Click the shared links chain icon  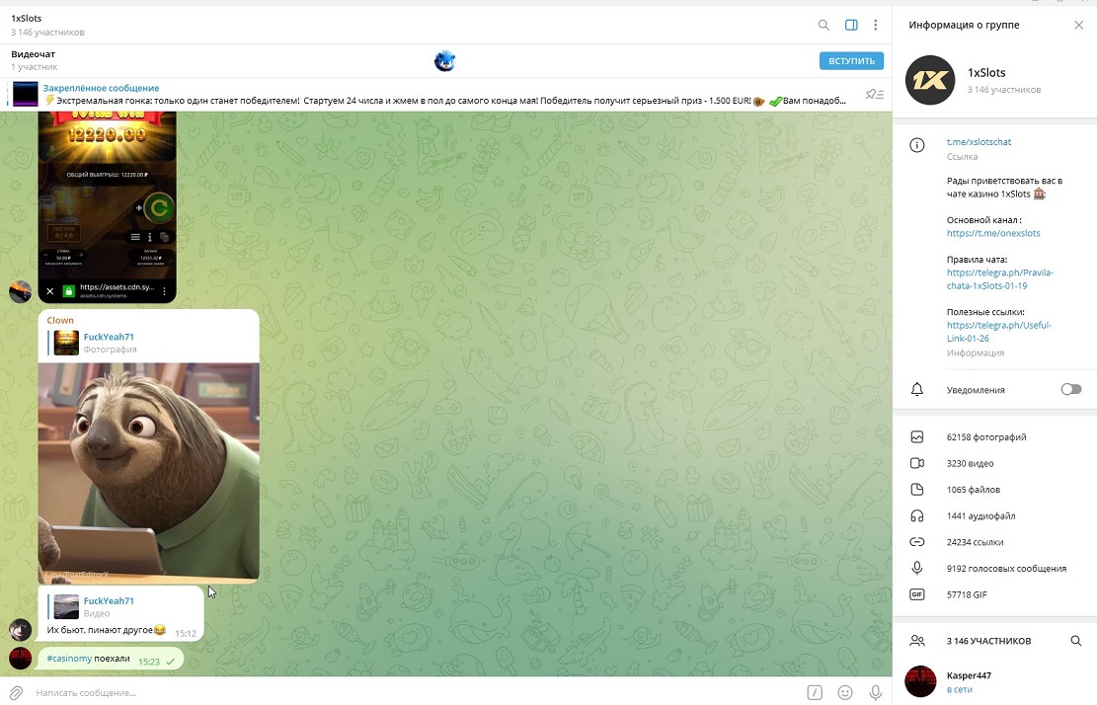[916, 542]
